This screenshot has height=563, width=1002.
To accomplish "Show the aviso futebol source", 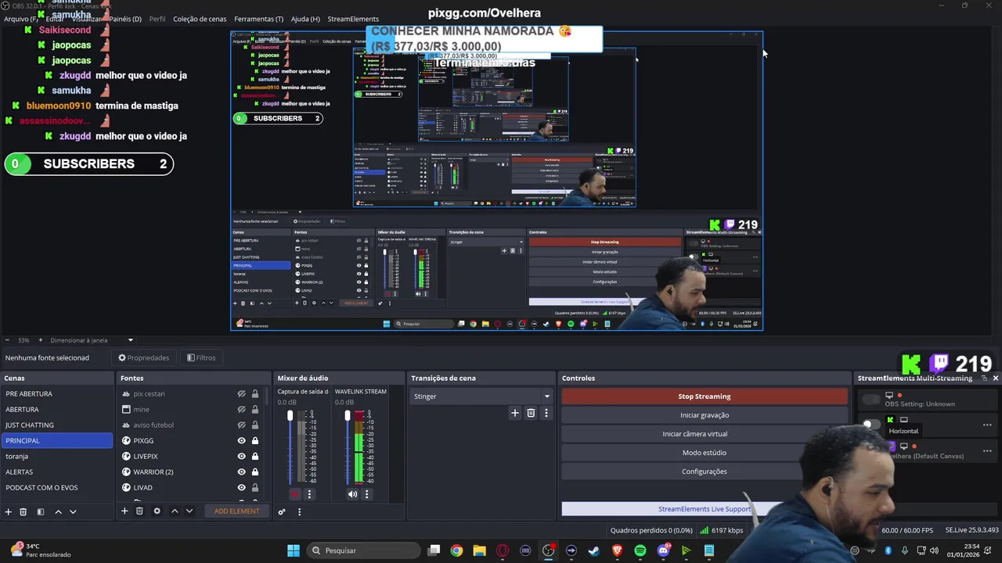I will pos(242,425).
